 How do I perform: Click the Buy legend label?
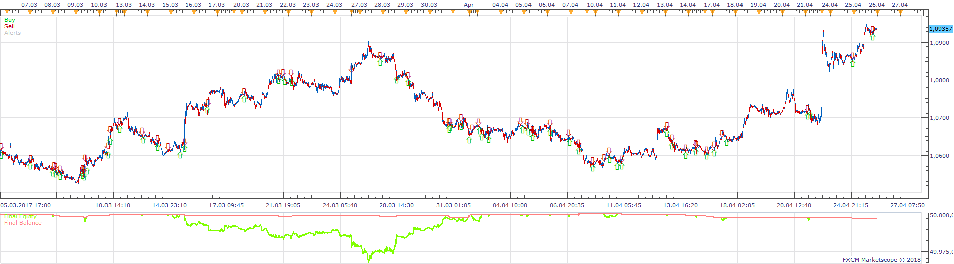(10, 20)
